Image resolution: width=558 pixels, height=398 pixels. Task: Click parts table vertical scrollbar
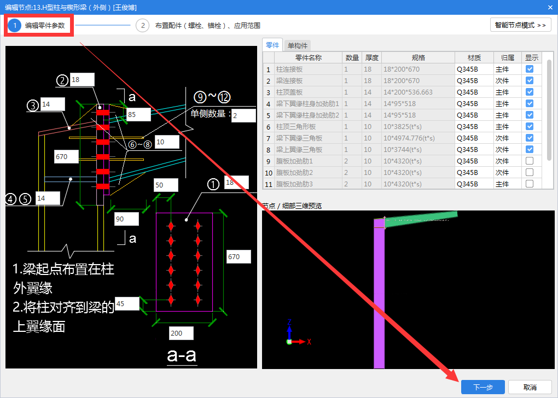(x=549, y=110)
